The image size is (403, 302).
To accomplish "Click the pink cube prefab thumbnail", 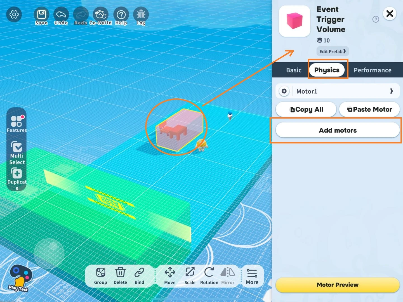I will [x=295, y=21].
